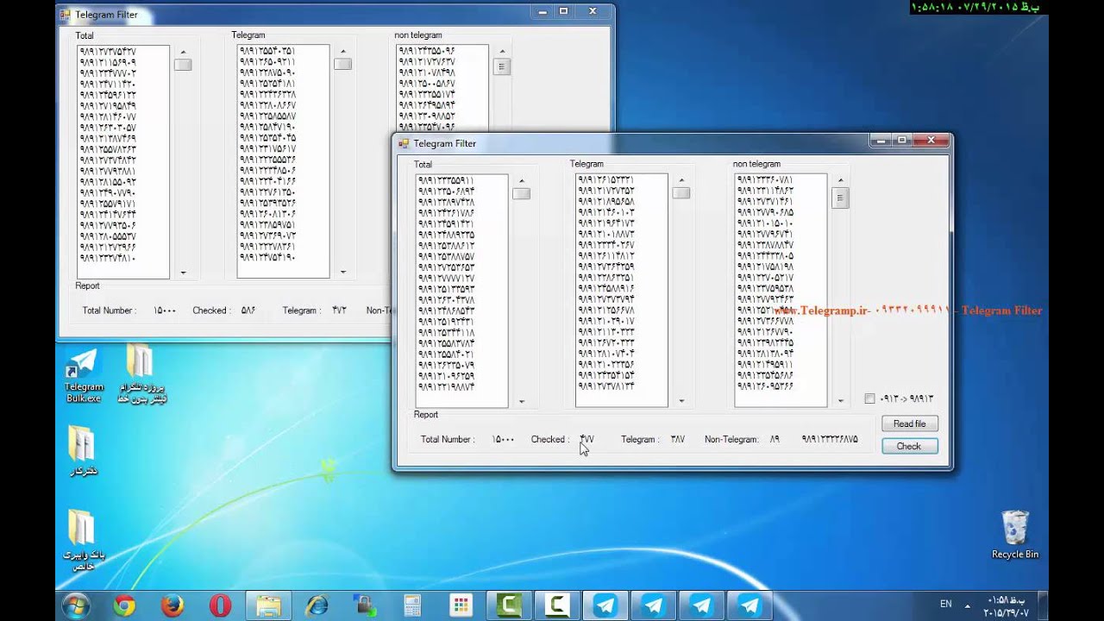Viewport: 1104px width, 621px height.
Task: Select the بانک وایبری خالص desktop folder
Action: coord(83,540)
